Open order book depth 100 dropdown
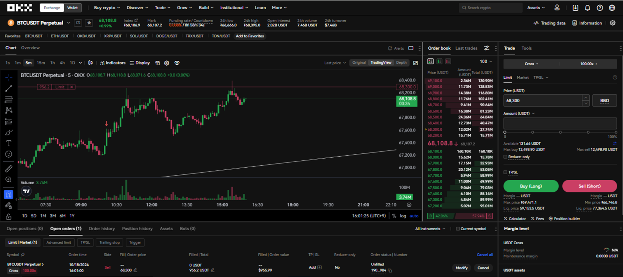The image size is (623, 277). (x=486, y=61)
